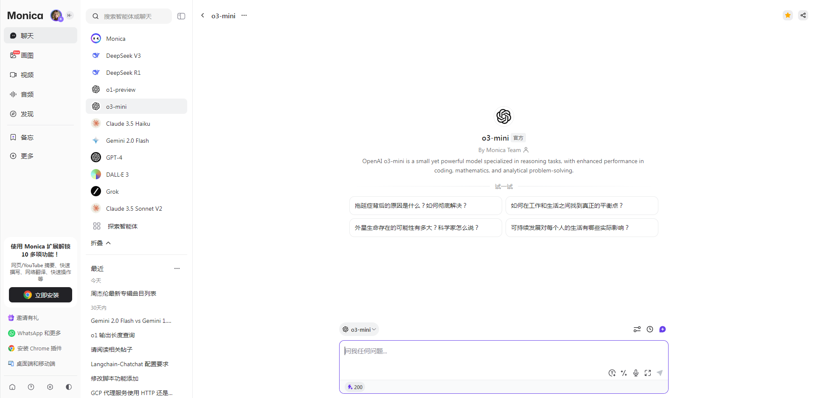Try prompt 如何在工作和生活之间找到真正的平衡点？
Screen dimensions: 815x398
(x=582, y=206)
